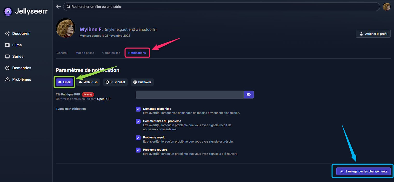The height and width of the screenshot is (182, 394).
Task: Open the Mot de passe tab
Action: click(85, 53)
